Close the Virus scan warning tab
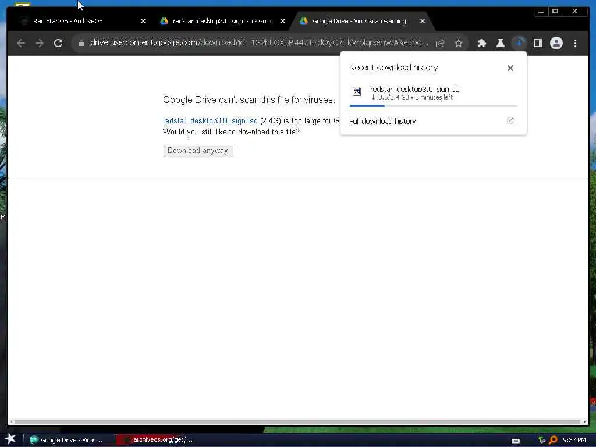596x447 pixels. pos(423,21)
